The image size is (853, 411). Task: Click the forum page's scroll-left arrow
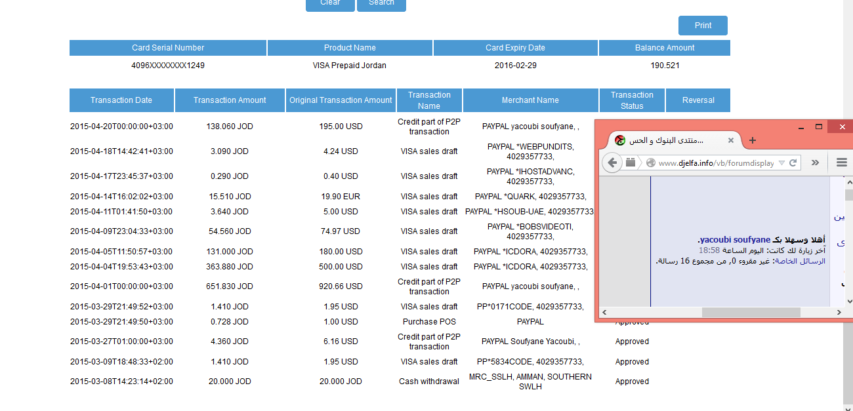[604, 313]
